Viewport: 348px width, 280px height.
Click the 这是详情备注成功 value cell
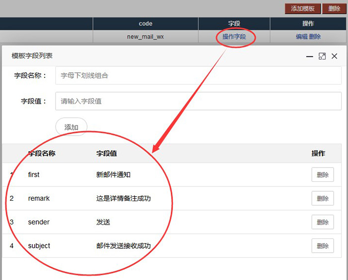coord(123,198)
